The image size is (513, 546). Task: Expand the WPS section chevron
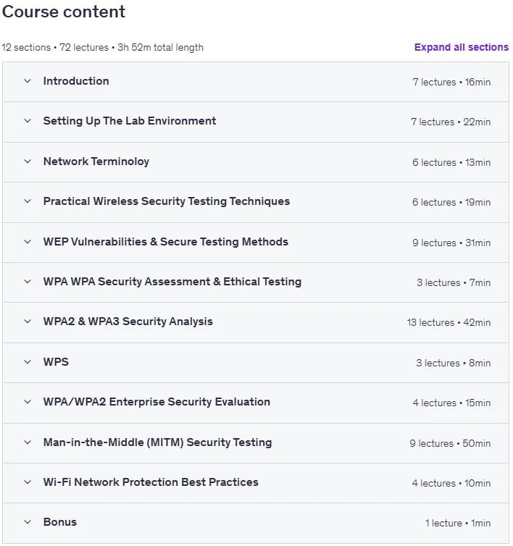click(x=28, y=362)
